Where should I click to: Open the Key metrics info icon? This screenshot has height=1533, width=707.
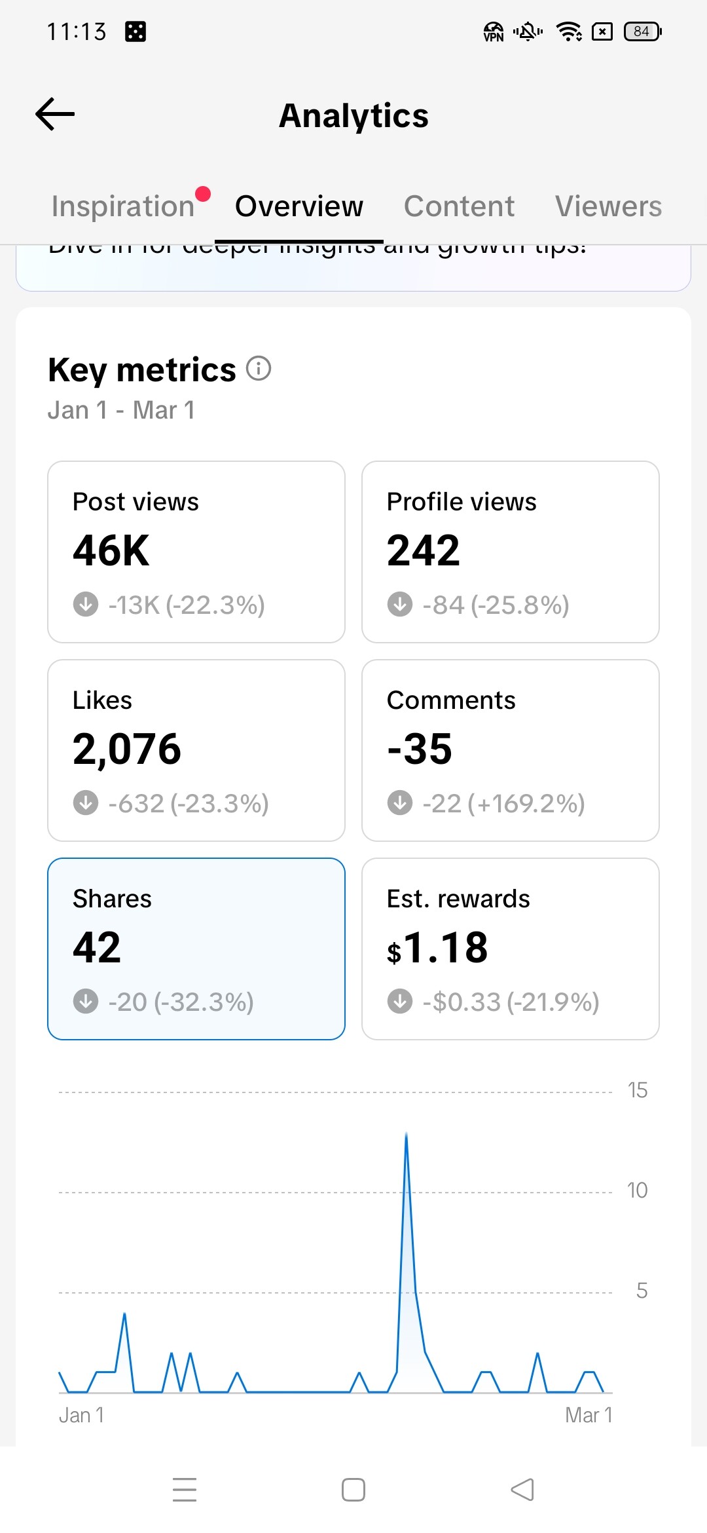[x=259, y=369]
